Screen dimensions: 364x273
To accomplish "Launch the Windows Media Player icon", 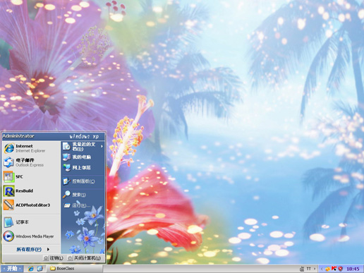I will [8, 236].
